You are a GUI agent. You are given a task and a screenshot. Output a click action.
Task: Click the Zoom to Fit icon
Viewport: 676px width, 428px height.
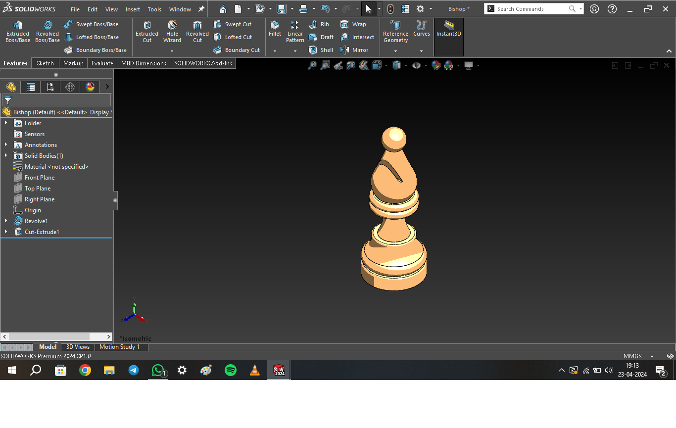click(x=312, y=65)
